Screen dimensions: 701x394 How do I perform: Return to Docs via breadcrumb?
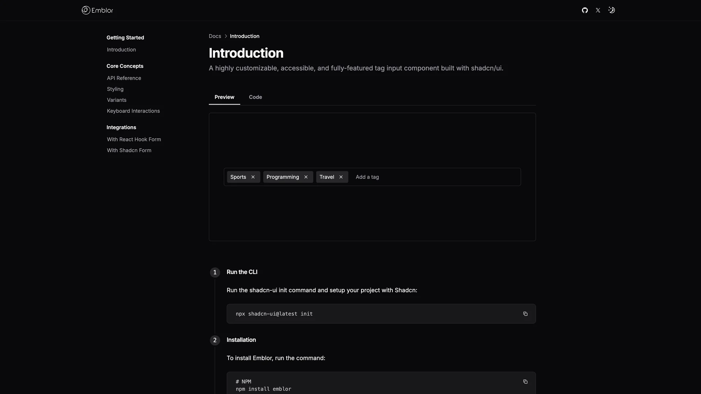tap(215, 36)
